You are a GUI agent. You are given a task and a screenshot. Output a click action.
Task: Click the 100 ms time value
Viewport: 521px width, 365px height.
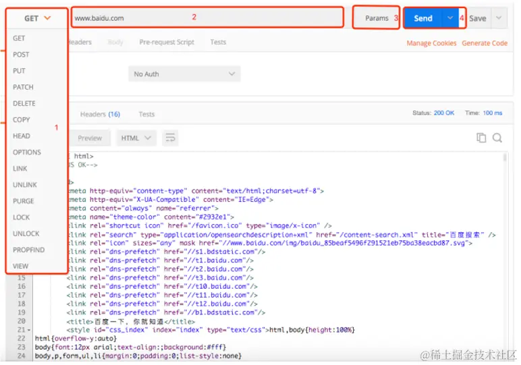[x=493, y=113]
